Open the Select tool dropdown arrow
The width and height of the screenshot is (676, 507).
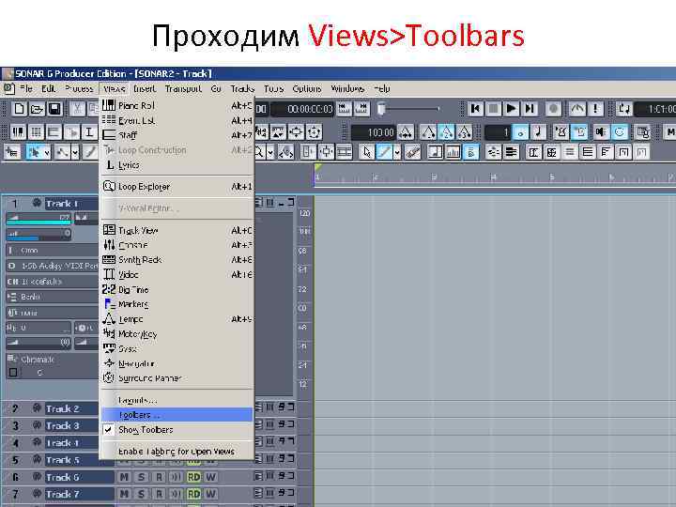[x=47, y=152]
